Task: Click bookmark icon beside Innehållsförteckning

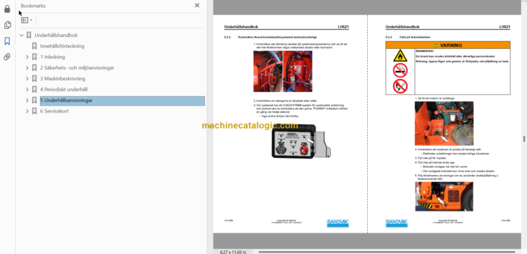Action: pyautogui.click(x=34, y=46)
